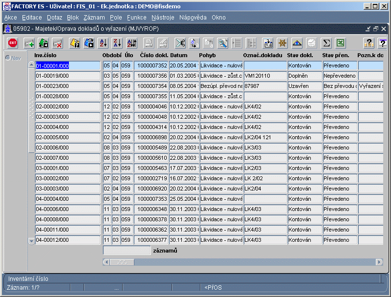
Task: Open the Dotaz menu
Action: click(54, 18)
